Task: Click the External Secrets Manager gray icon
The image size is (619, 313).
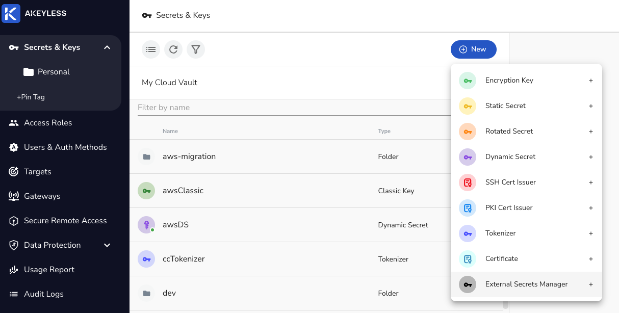Action: click(468, 284)
